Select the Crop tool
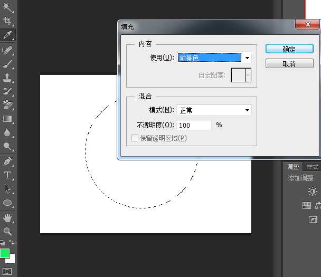 [x=7, y=21]
